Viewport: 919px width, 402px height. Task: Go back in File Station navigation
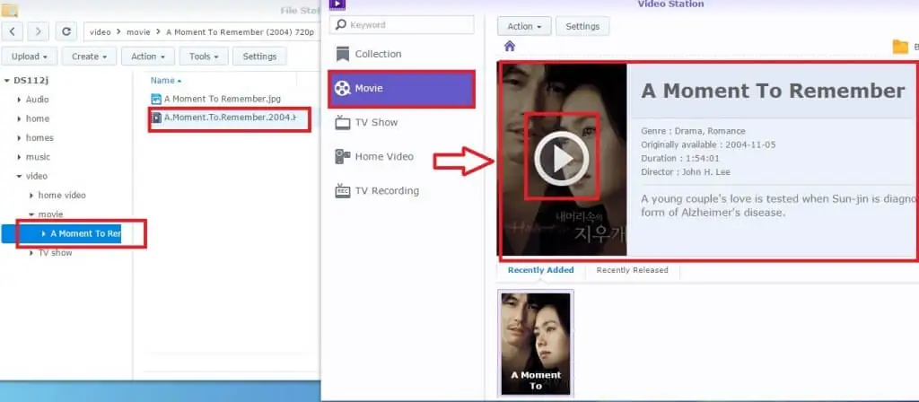coord(13,31)
